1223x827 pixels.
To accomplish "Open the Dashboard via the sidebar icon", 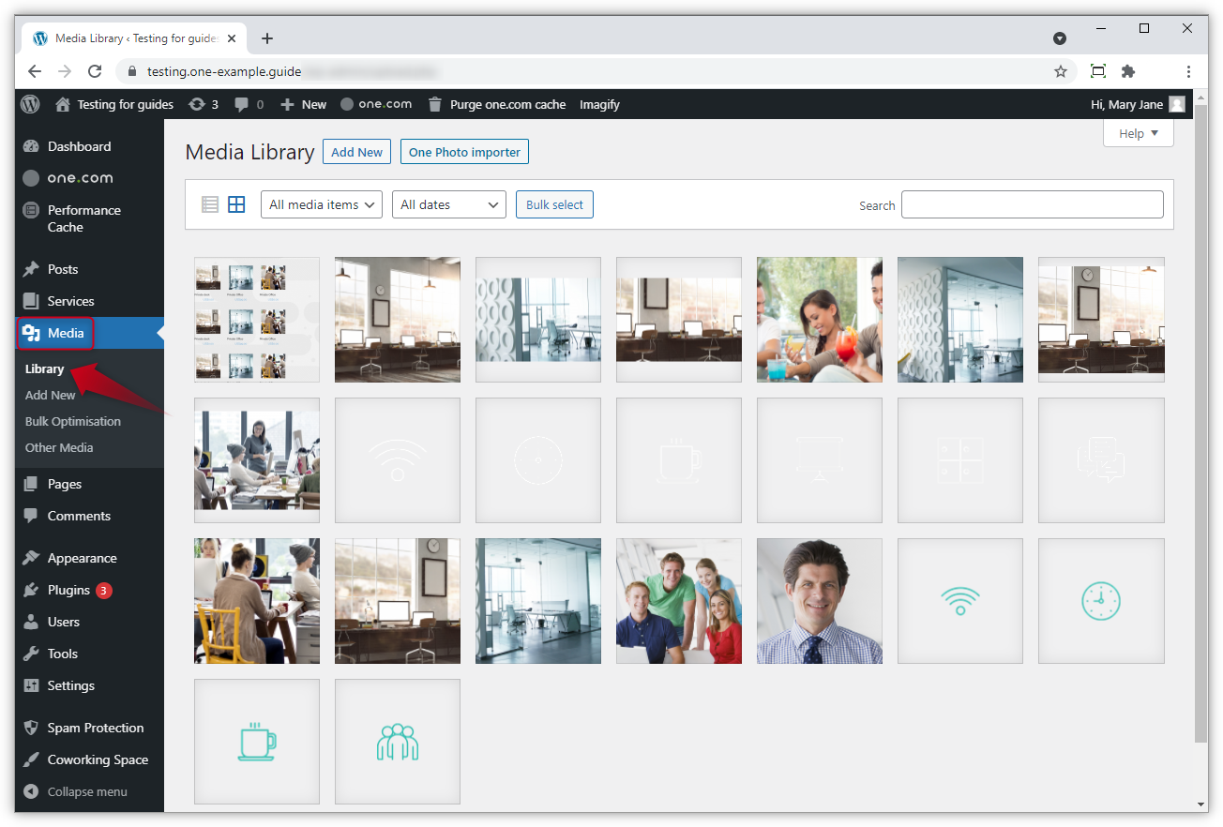I will click(30, 146).
